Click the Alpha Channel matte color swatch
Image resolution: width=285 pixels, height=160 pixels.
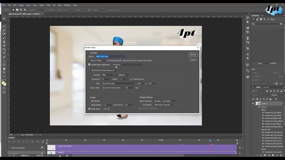pyautogui.click(x=181, y=101)
